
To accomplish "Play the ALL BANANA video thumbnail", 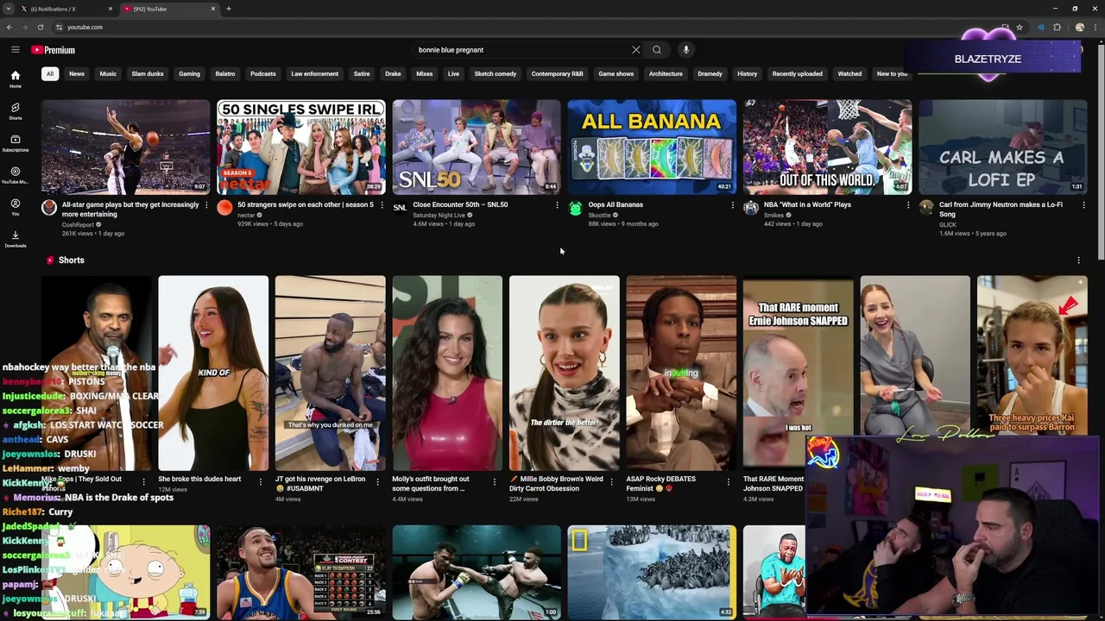I will [652, 147].
